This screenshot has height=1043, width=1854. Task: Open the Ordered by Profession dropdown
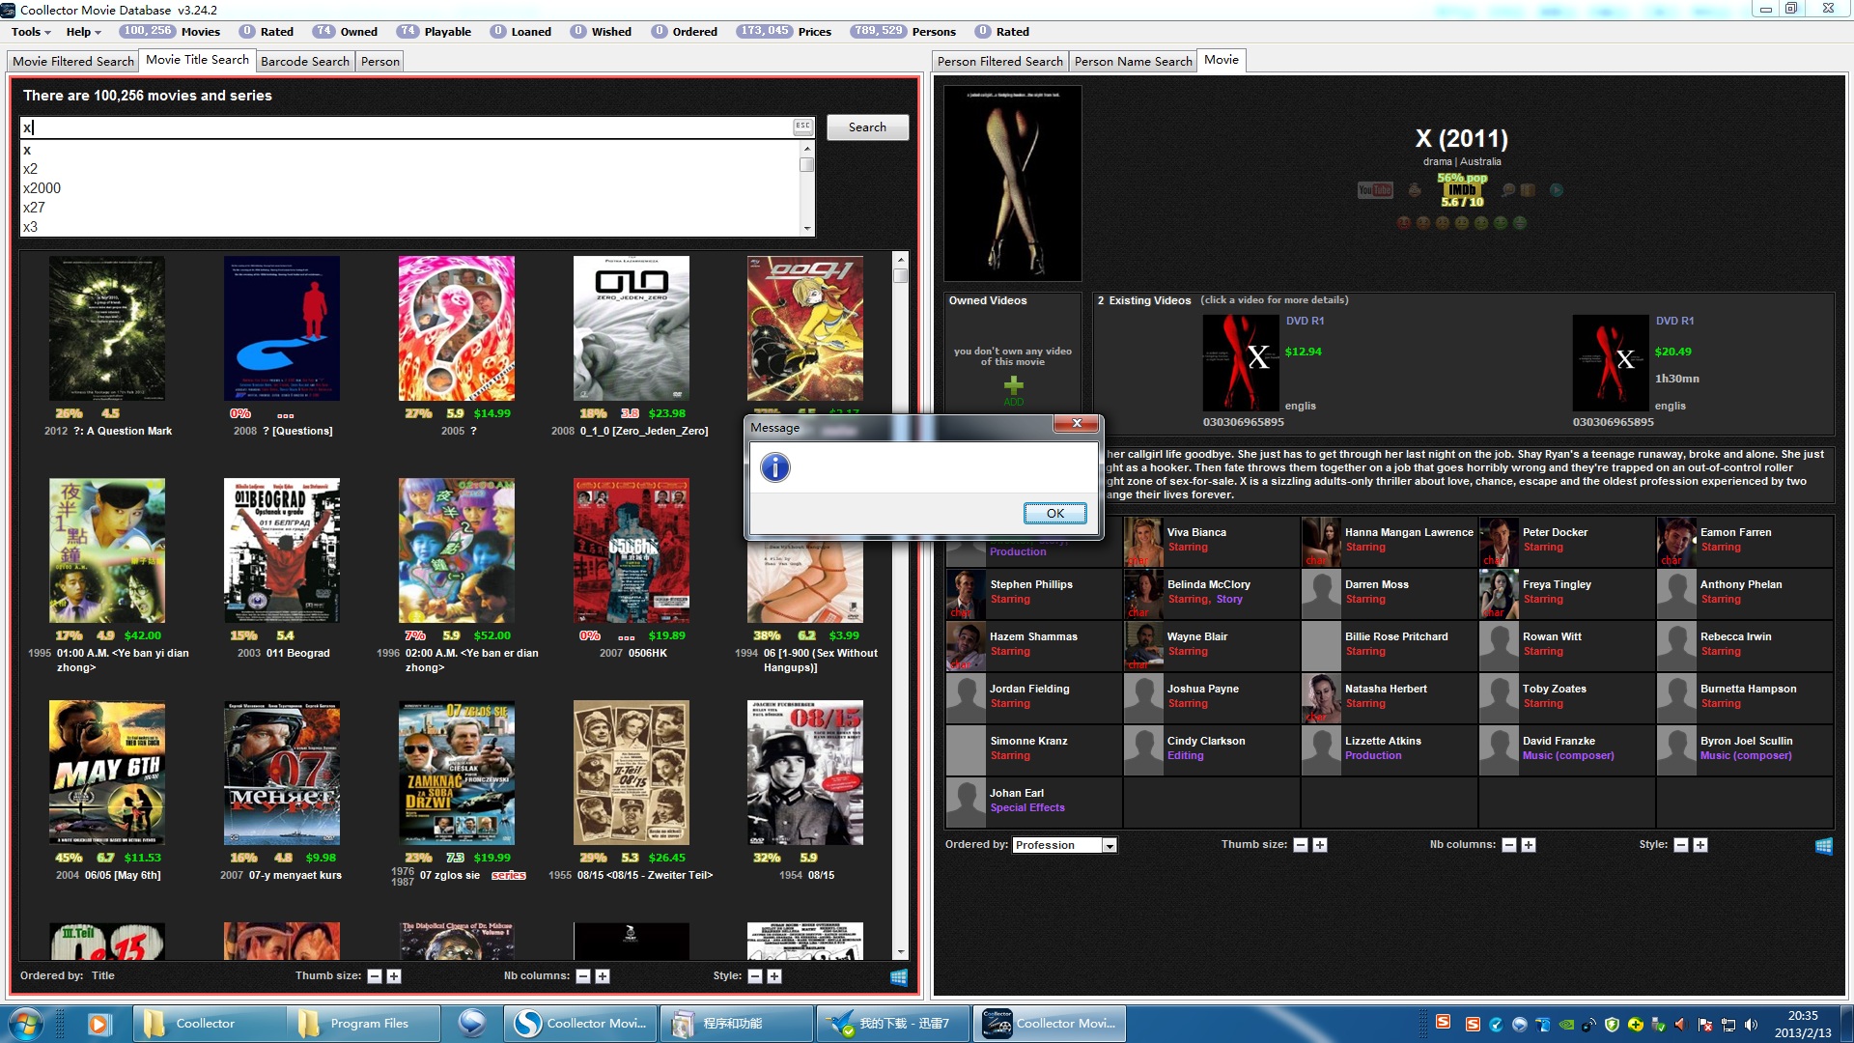1064,845
